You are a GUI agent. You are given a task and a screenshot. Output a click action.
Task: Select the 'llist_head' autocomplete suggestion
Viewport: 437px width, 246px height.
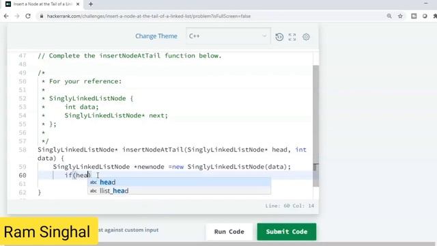click(179, 191)
